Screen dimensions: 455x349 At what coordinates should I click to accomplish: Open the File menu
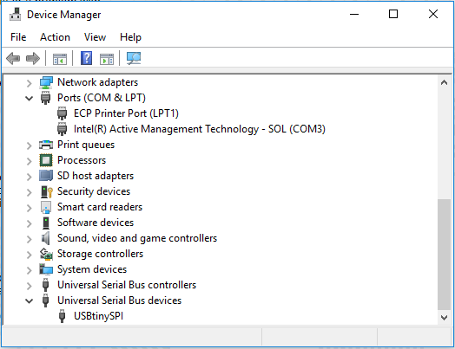(18, 37)
